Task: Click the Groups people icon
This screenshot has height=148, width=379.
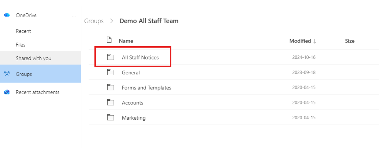Action: (7, 74)
